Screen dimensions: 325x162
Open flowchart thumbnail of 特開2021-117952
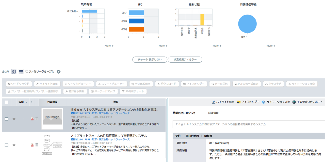tap(52, 145)
